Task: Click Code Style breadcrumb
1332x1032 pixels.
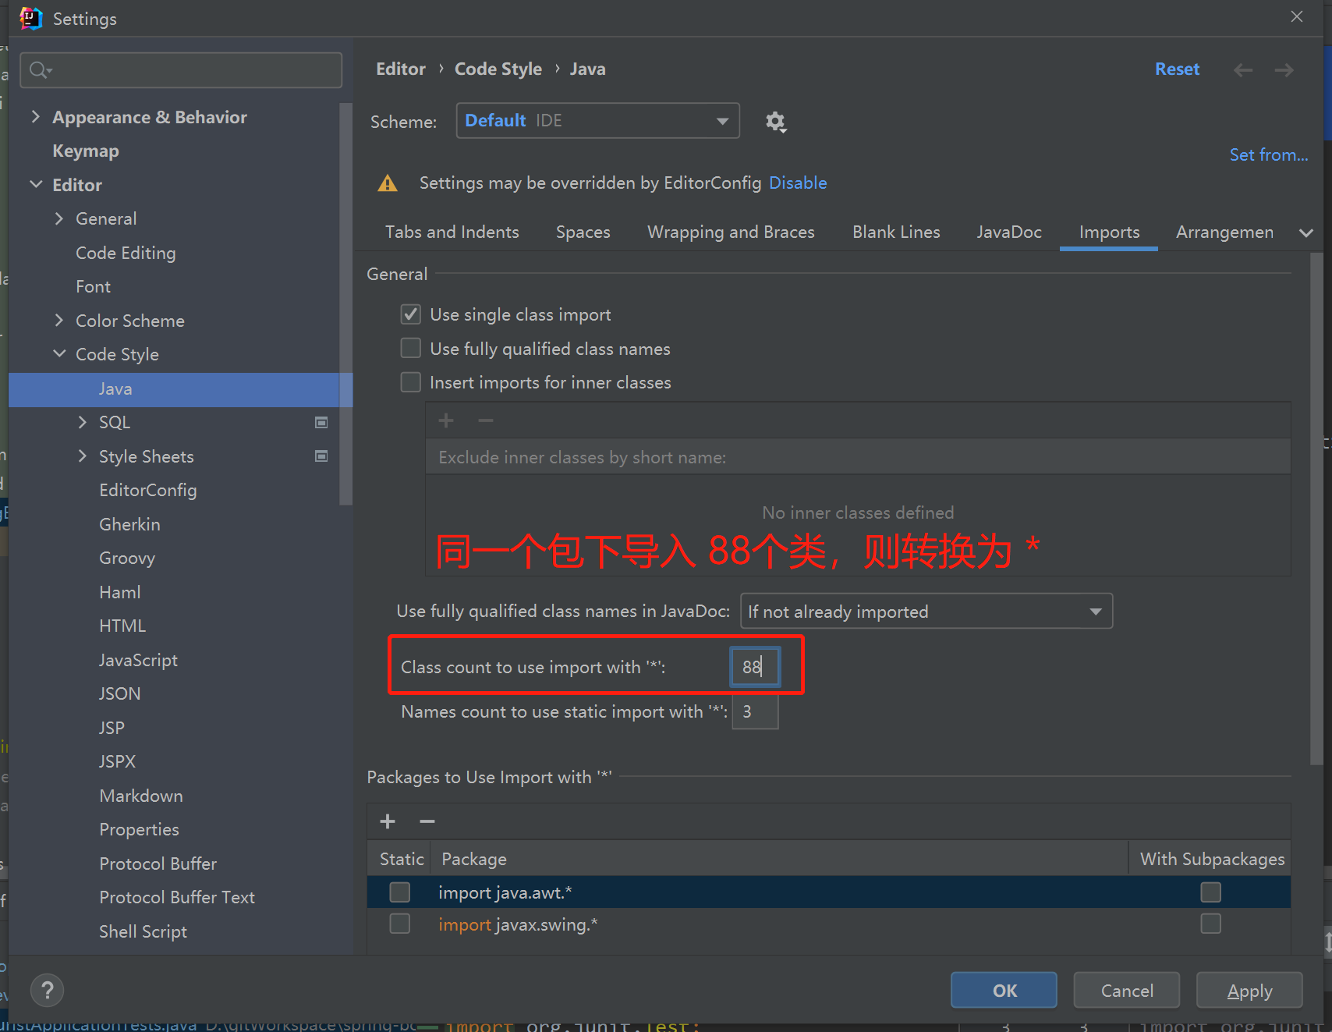Action: [x=498, y=69]
